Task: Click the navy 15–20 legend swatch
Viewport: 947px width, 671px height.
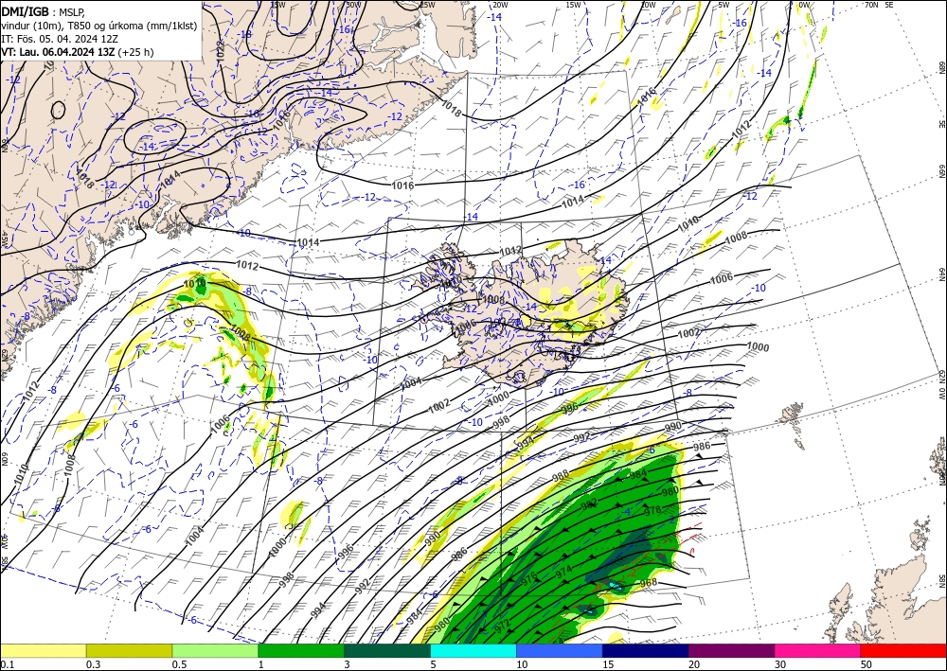Action: pyautogui.click(x=646, y=650)
